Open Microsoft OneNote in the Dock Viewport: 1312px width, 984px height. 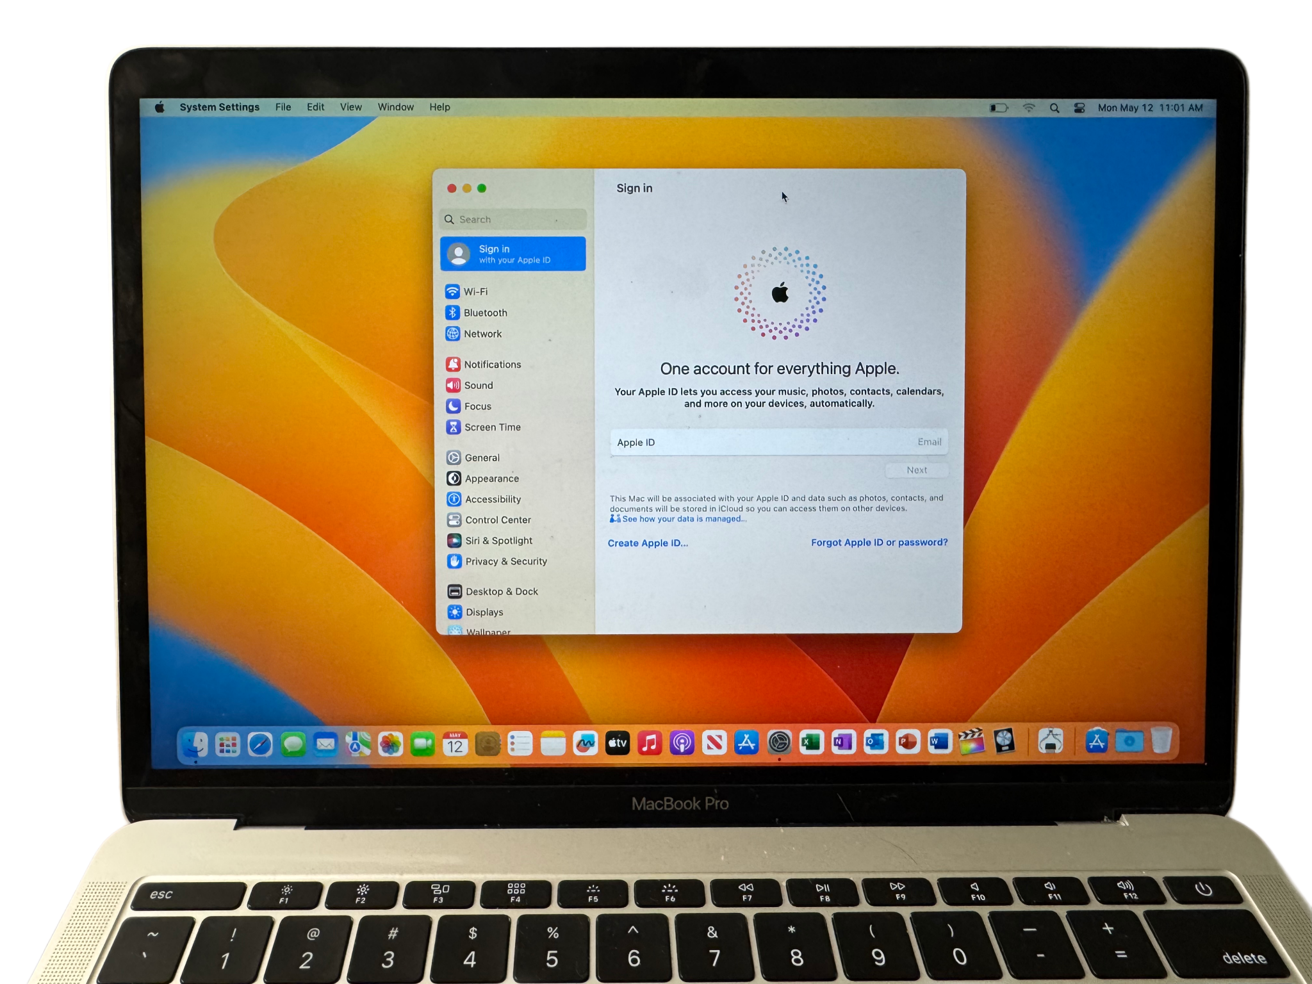pos(843,742)
